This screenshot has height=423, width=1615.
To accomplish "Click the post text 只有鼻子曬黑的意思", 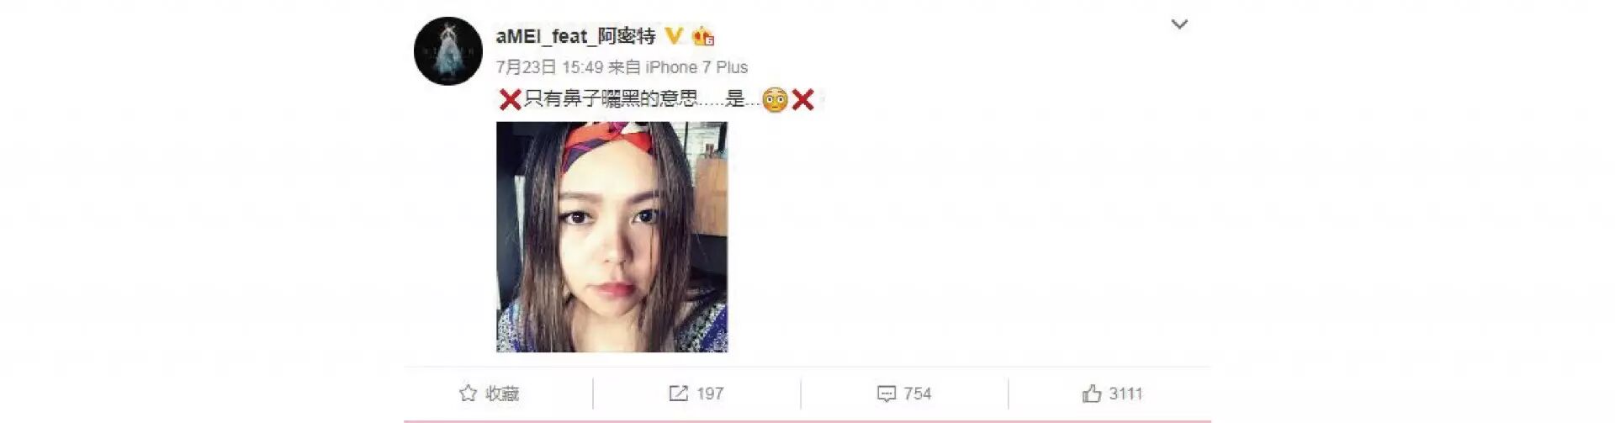I will click(x=611, y=99).
